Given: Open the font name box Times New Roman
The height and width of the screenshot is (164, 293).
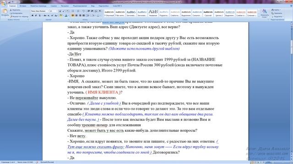Looking at the screenshot, I should [40, 11].
